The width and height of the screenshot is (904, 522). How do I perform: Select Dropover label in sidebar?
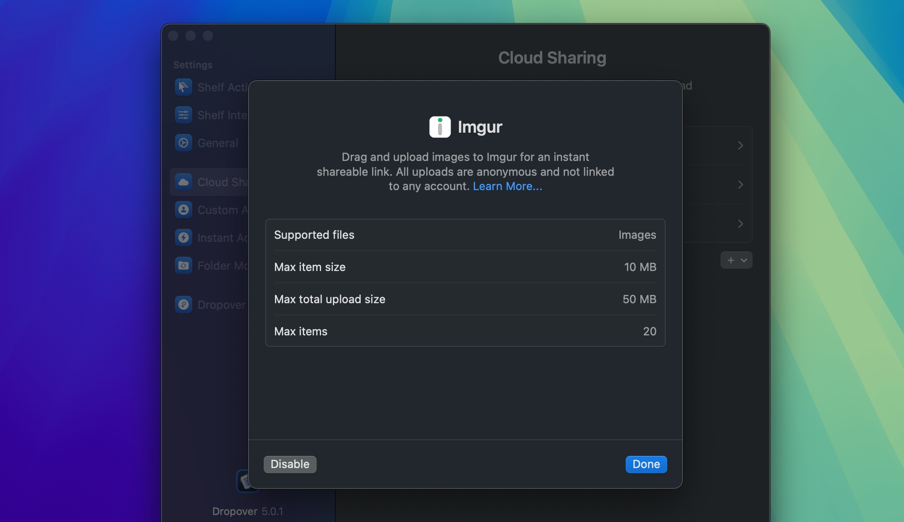pos(222,305)
